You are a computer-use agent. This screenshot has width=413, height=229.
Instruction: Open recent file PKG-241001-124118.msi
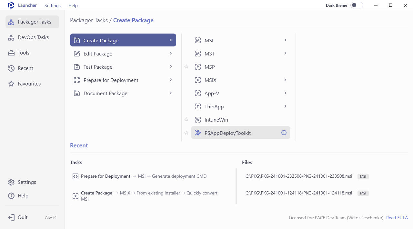(x=299, y=193)
